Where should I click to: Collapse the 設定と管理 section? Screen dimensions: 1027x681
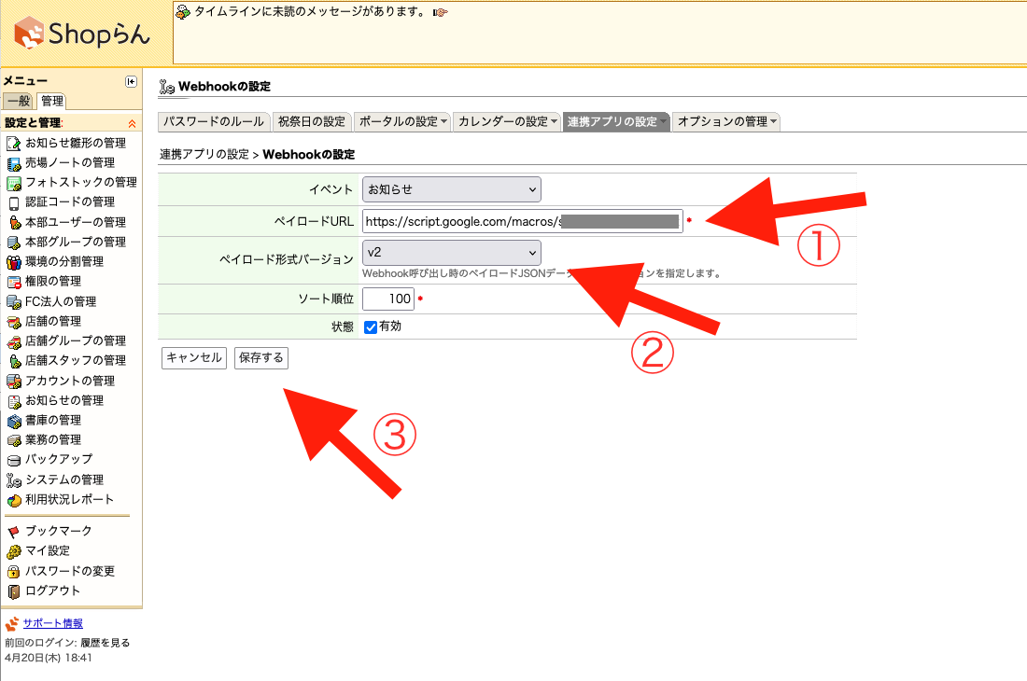tap(132, 123)
